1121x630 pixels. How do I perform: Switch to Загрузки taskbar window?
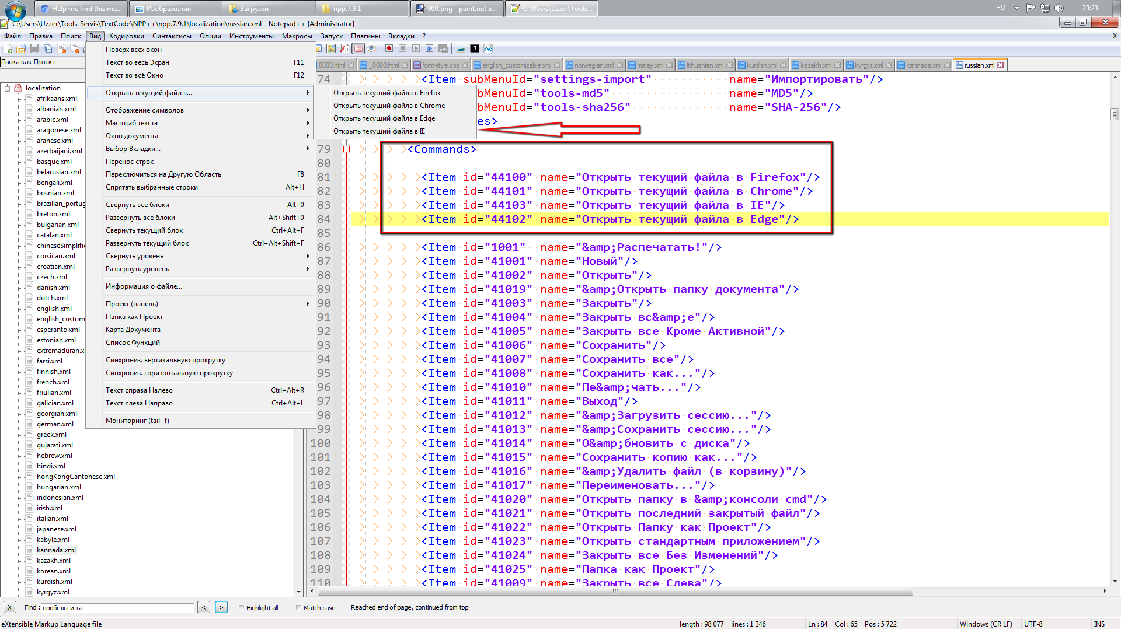tap(269, 8)
